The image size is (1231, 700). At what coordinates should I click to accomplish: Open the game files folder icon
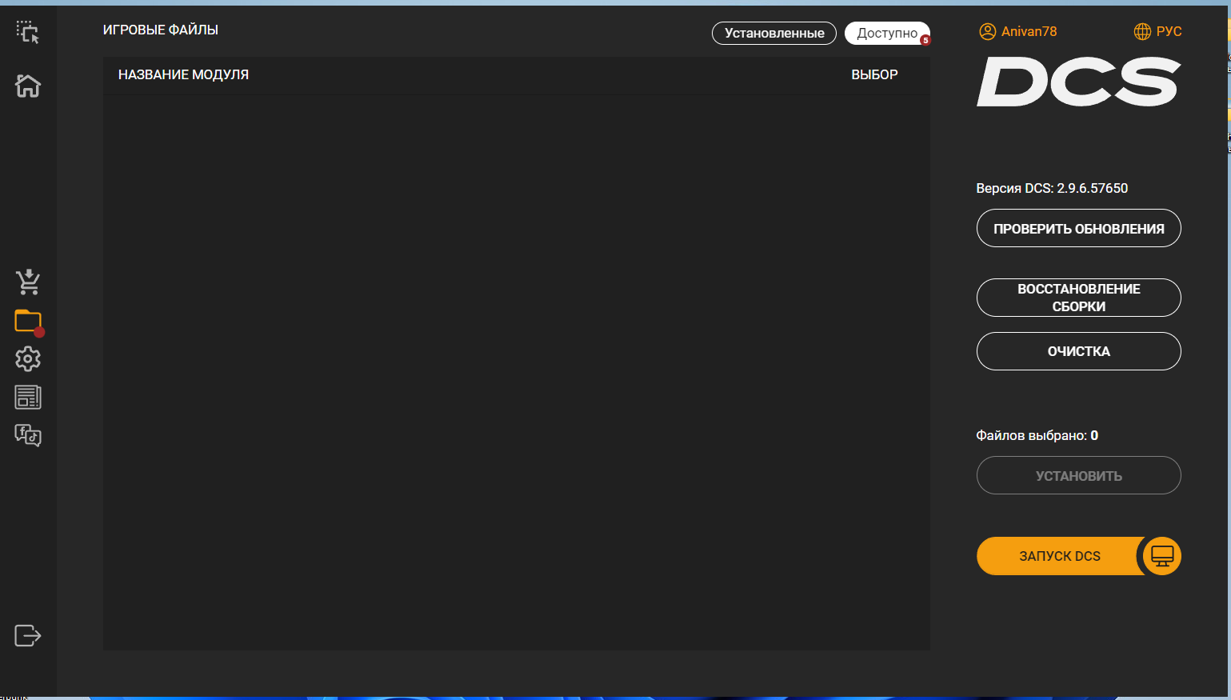pos(29,322)
